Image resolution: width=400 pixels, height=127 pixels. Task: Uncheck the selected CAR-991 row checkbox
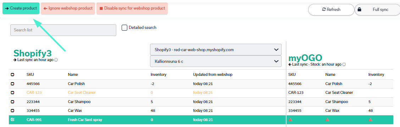[12, 120]
